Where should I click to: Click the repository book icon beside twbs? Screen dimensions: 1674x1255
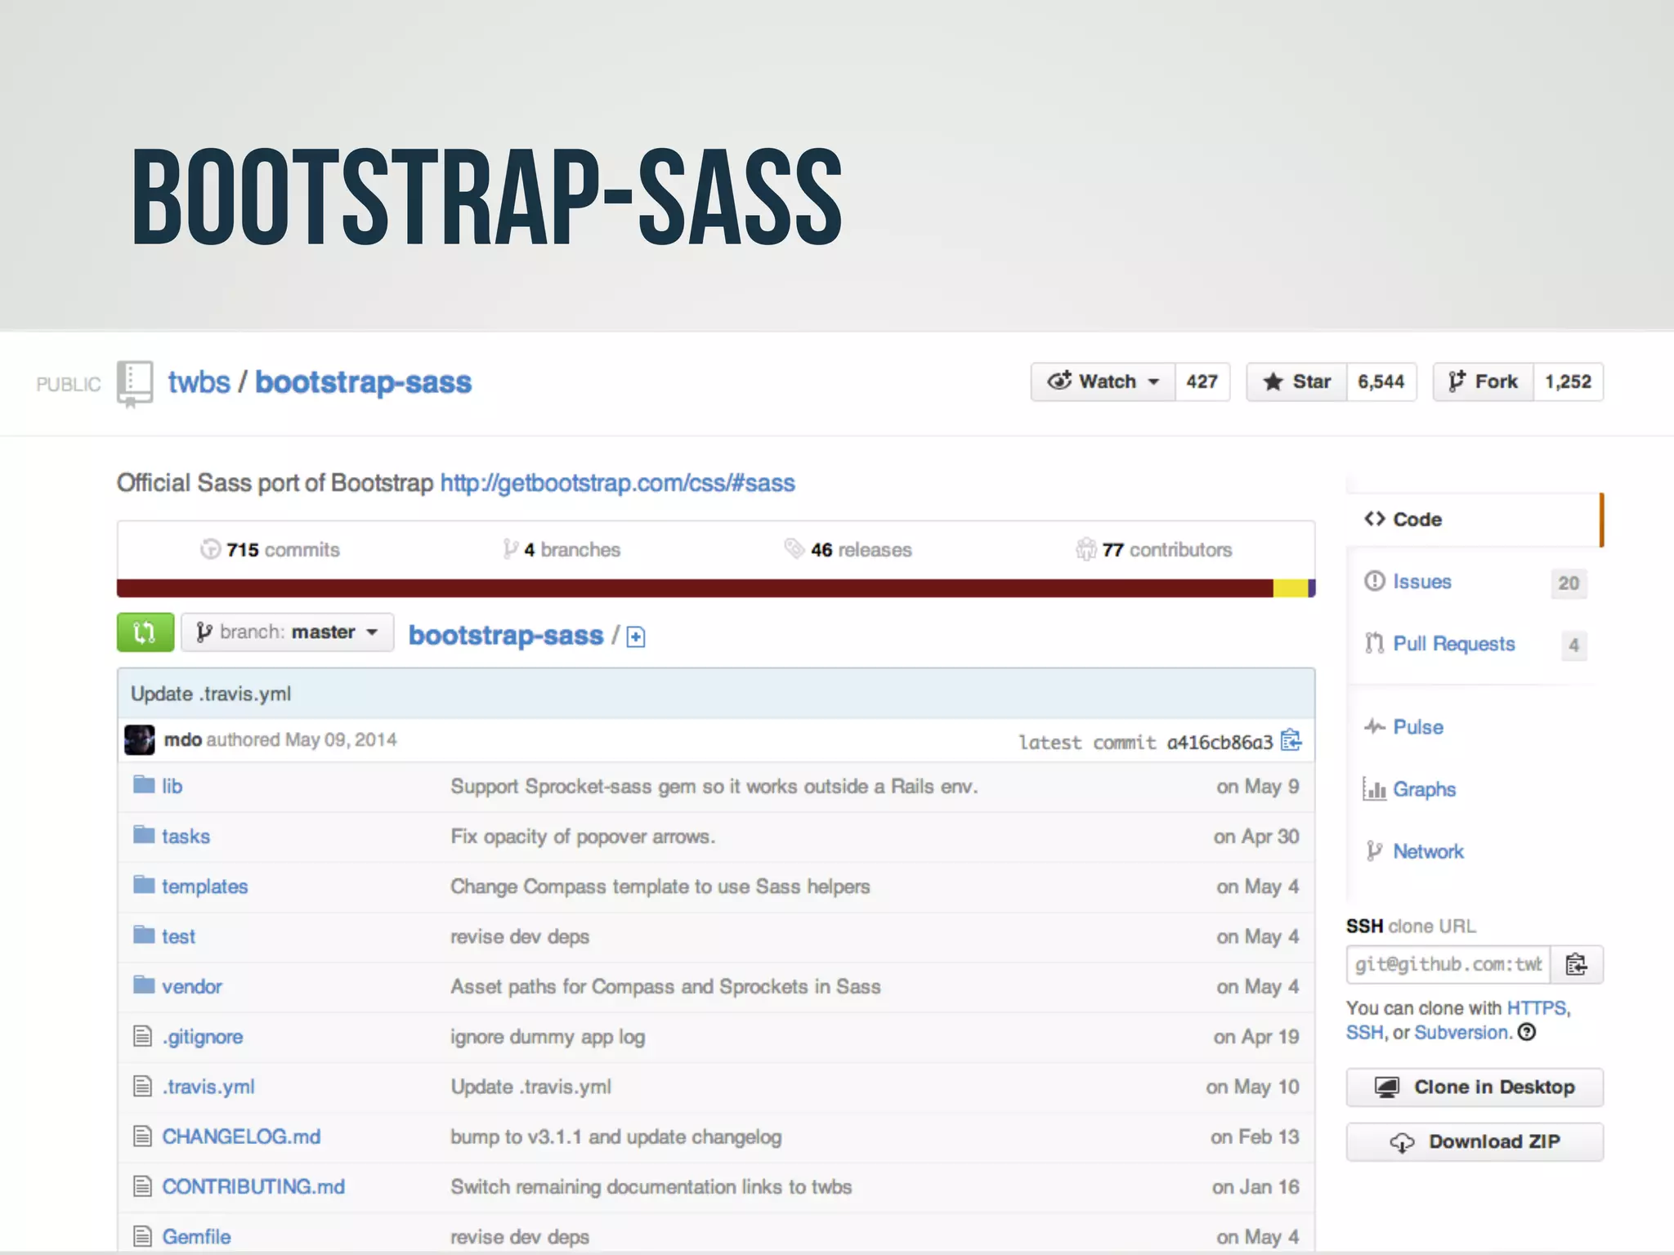pos(135,383)
